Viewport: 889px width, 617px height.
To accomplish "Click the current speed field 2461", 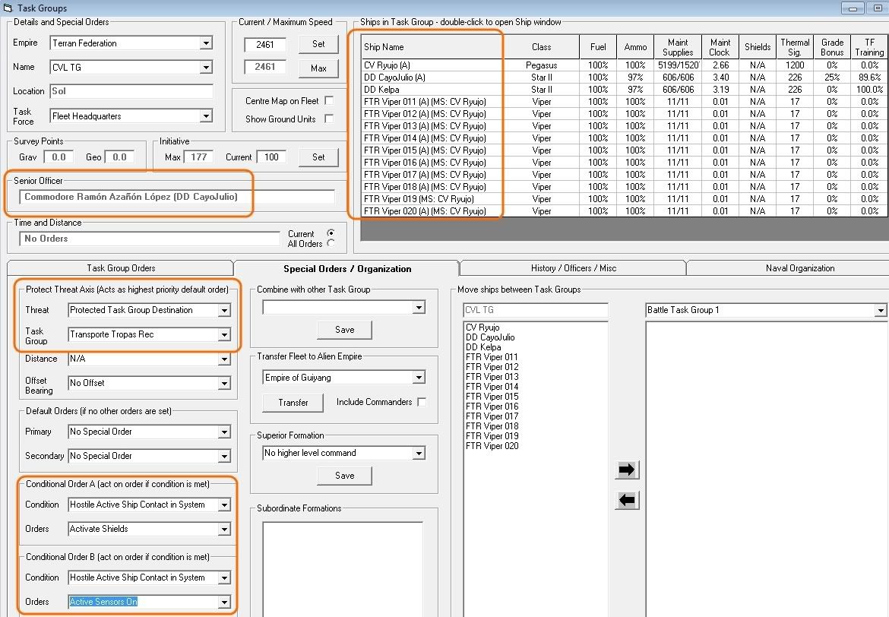I will coord(264,44).
